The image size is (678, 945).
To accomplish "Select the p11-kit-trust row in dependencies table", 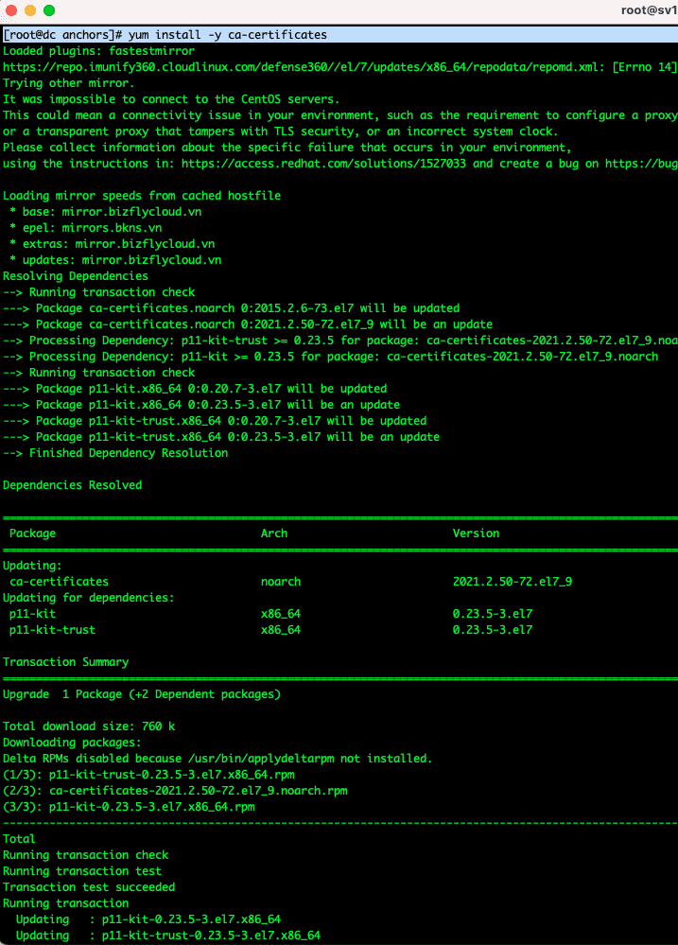I will [52, 630].
